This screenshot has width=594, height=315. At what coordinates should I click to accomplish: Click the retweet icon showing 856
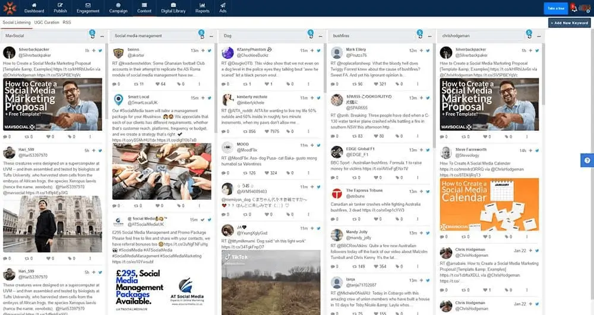coord(245,131)
